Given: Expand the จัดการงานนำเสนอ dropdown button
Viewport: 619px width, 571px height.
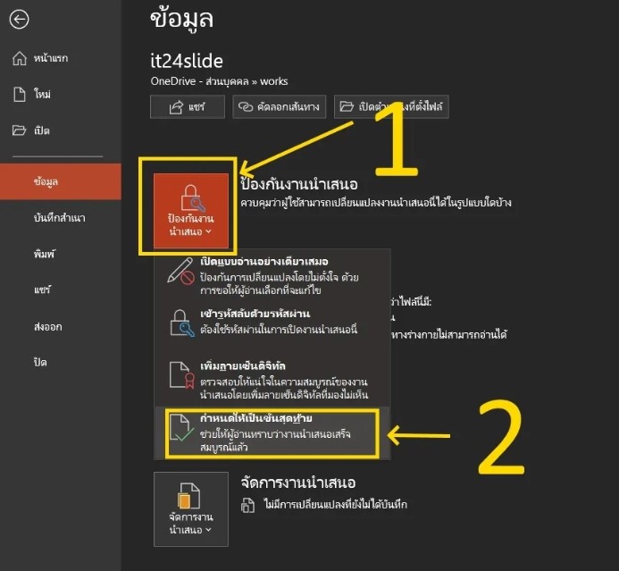Looking at the screenshot, I should click(191, 509).
